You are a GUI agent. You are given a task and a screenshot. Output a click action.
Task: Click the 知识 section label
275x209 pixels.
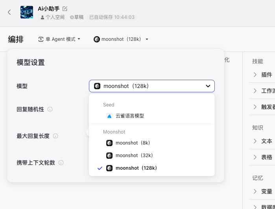click(x=258, y=128)
